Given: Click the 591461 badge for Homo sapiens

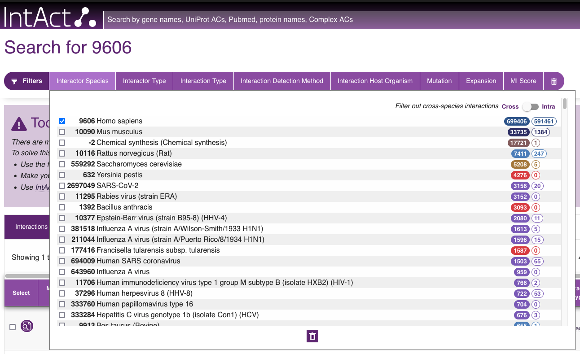Looking at the screenshot, I should [x=544, y=121].
